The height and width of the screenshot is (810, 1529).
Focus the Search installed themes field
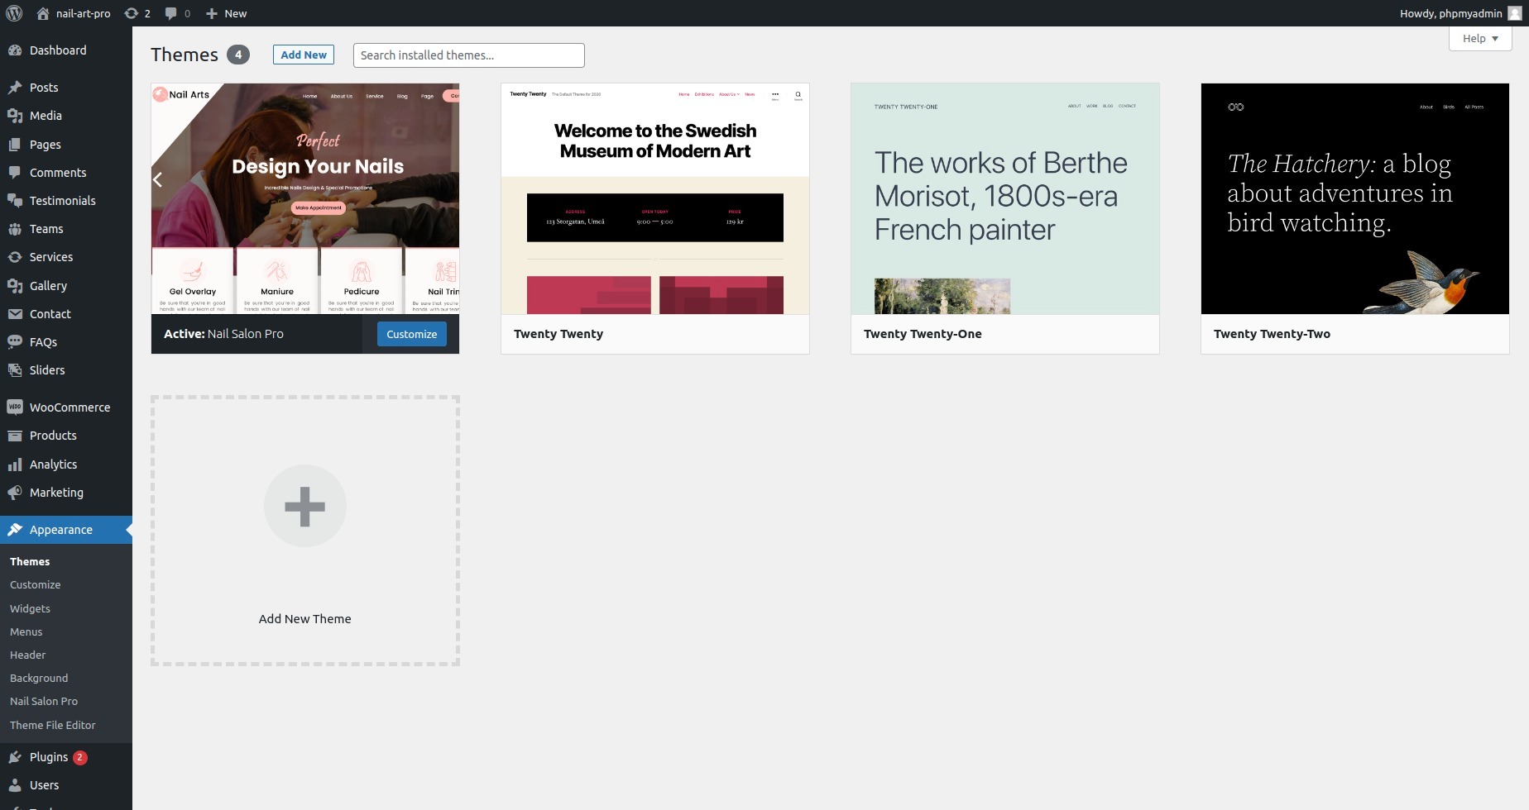469,55
